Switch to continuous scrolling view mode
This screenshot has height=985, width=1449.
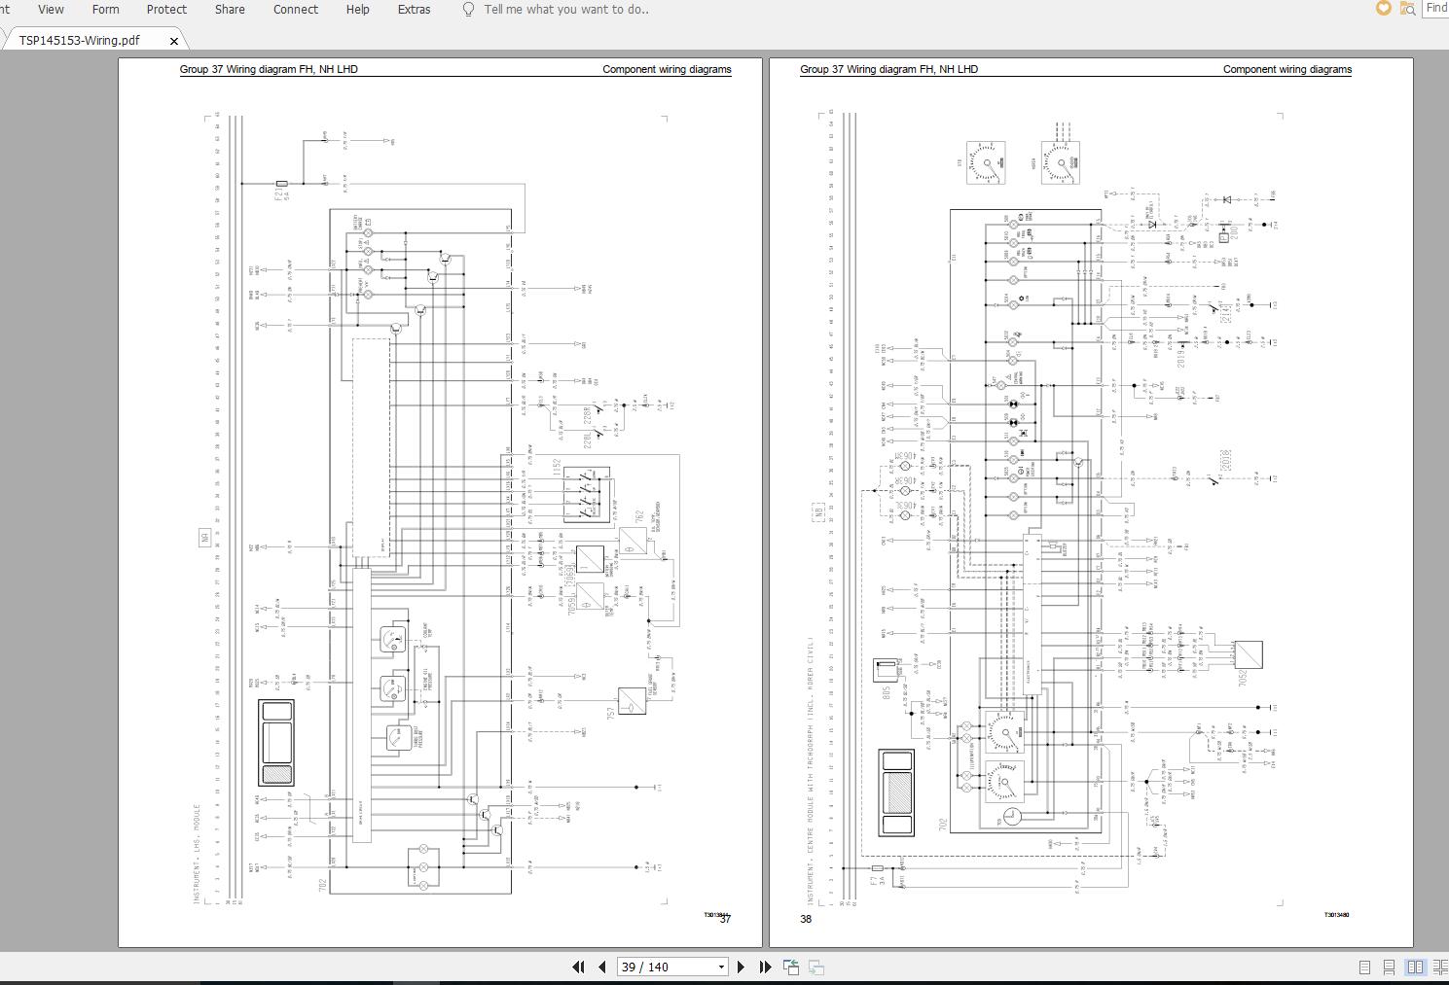pyautogui.click(x=1388, y=967)
